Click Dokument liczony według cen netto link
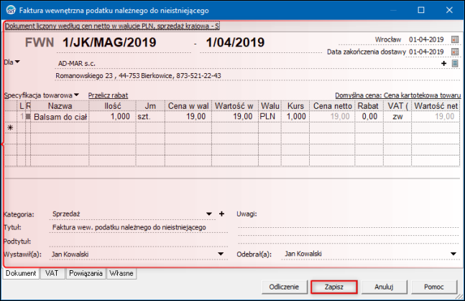 tap(112, 26)
